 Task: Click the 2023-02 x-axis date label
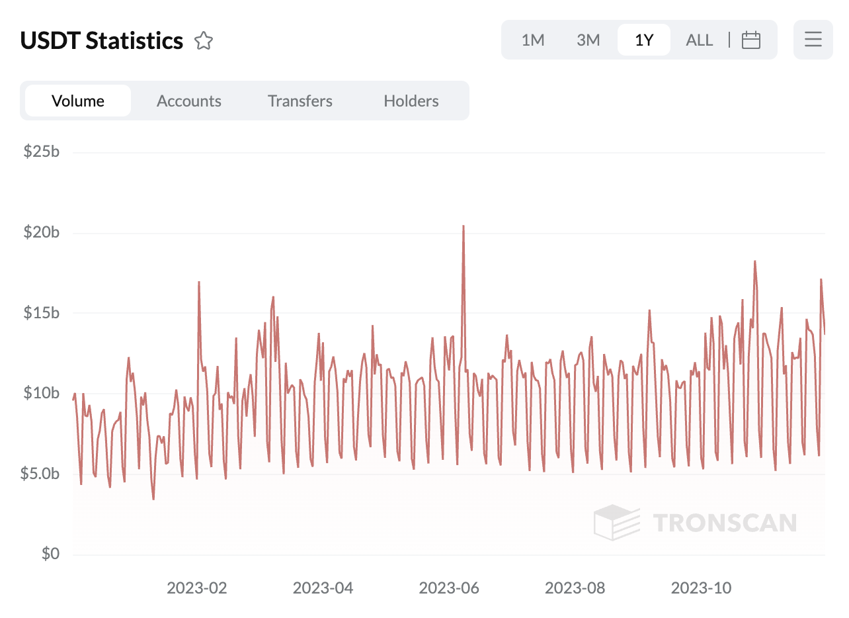tap(196, 588)
